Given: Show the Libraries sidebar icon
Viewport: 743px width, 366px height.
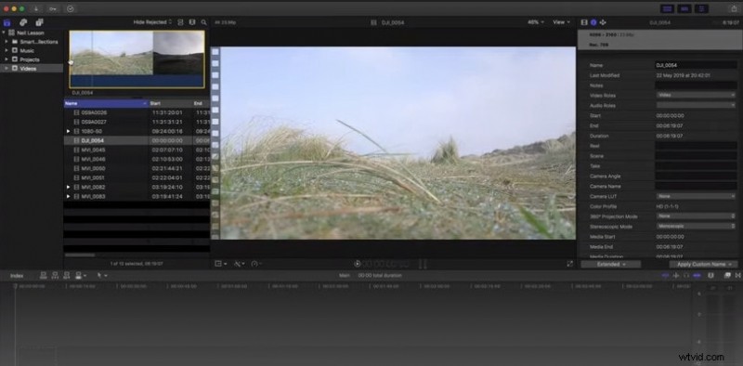Looking at the screenshot, I should [7, 22].
